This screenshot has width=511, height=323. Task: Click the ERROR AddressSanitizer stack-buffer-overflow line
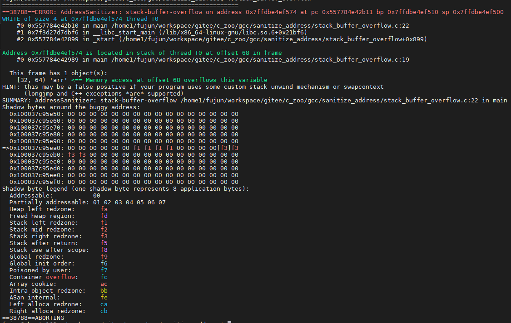click(253, 12)
